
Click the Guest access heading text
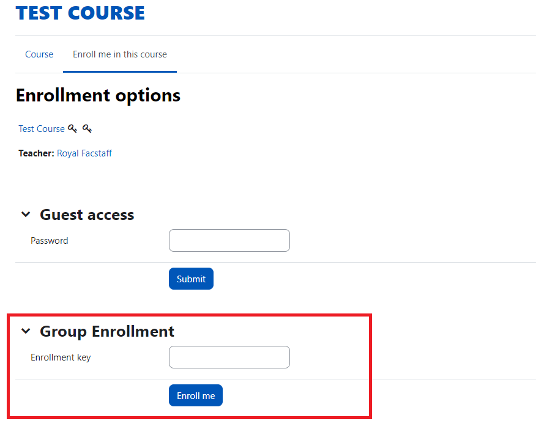[x=87, y=214]
